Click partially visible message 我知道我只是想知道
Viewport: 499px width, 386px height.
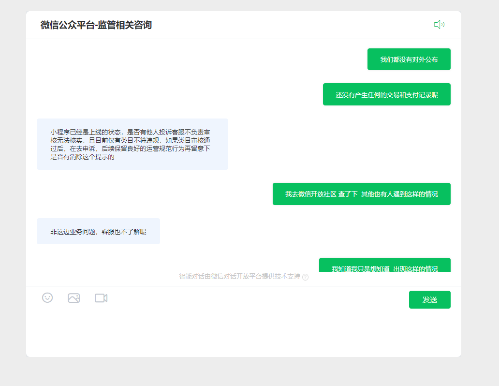pyautogui.click(x=385, y=265)
